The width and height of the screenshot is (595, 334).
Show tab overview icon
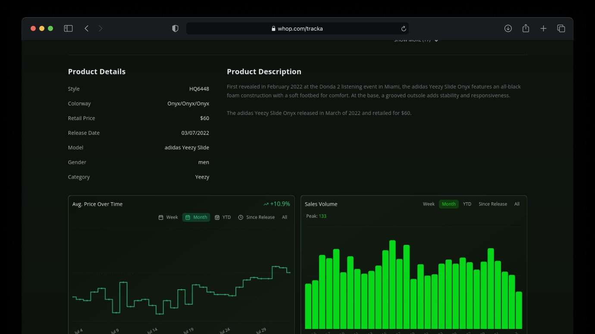point(561,28)
